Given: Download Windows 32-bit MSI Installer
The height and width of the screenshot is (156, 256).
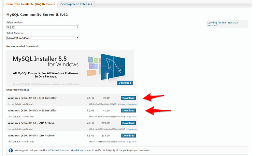Looking at the screenshot, I should click(x=128, y=98).
